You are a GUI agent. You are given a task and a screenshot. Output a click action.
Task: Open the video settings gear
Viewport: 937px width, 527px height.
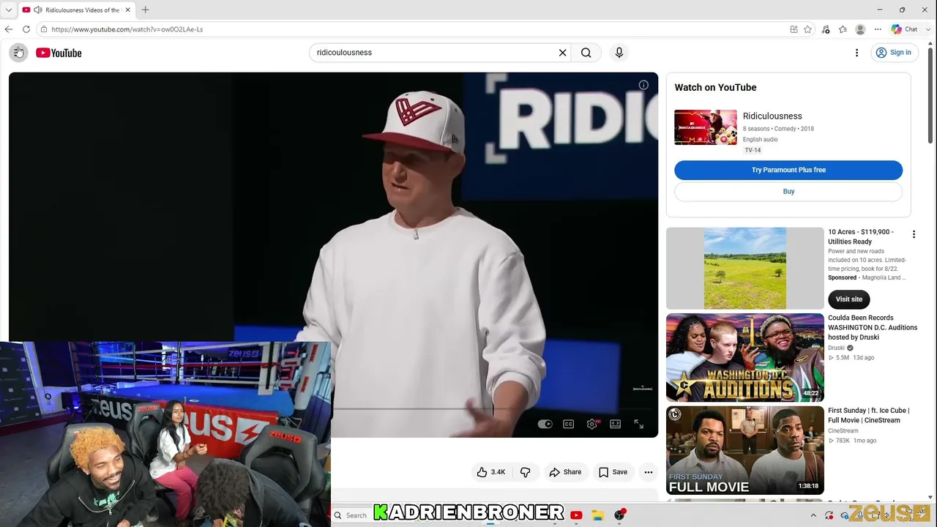(x=591, y=424)
